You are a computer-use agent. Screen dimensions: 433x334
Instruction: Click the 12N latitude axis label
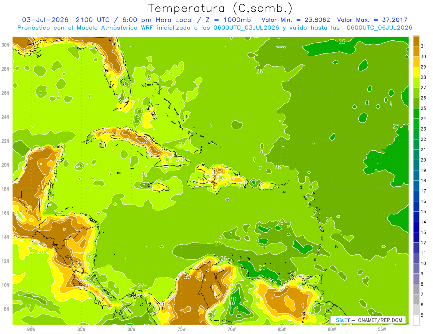click(5, 261)
